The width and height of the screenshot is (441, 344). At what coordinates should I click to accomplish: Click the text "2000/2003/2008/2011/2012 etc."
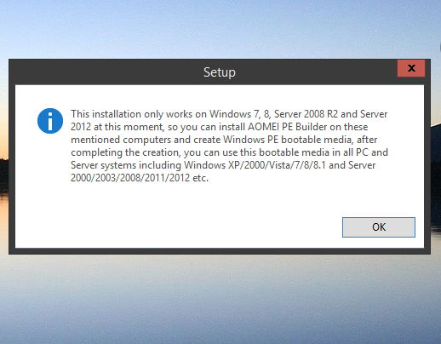pyautogui.click(x=140, y=178)
